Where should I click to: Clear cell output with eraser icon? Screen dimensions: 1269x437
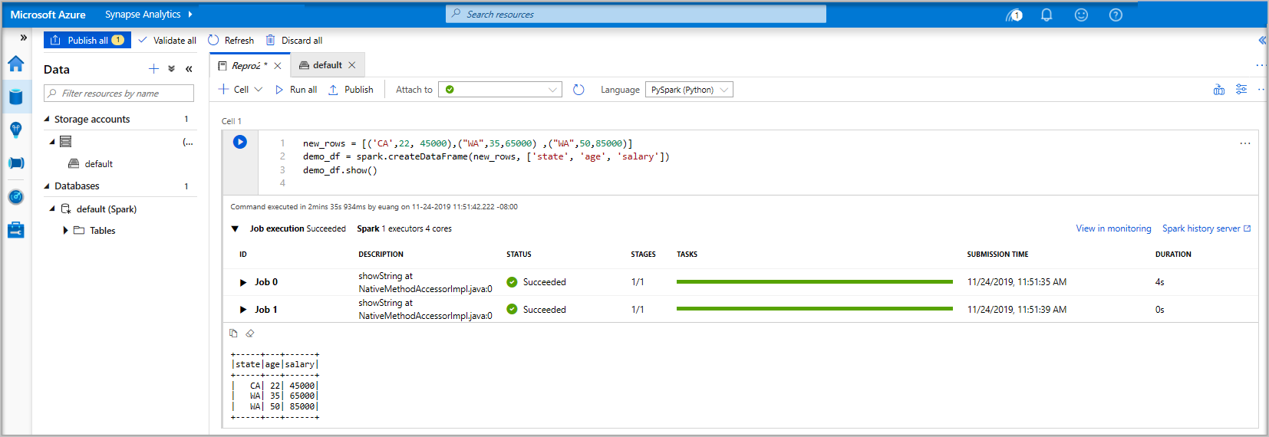coord(250,333)
